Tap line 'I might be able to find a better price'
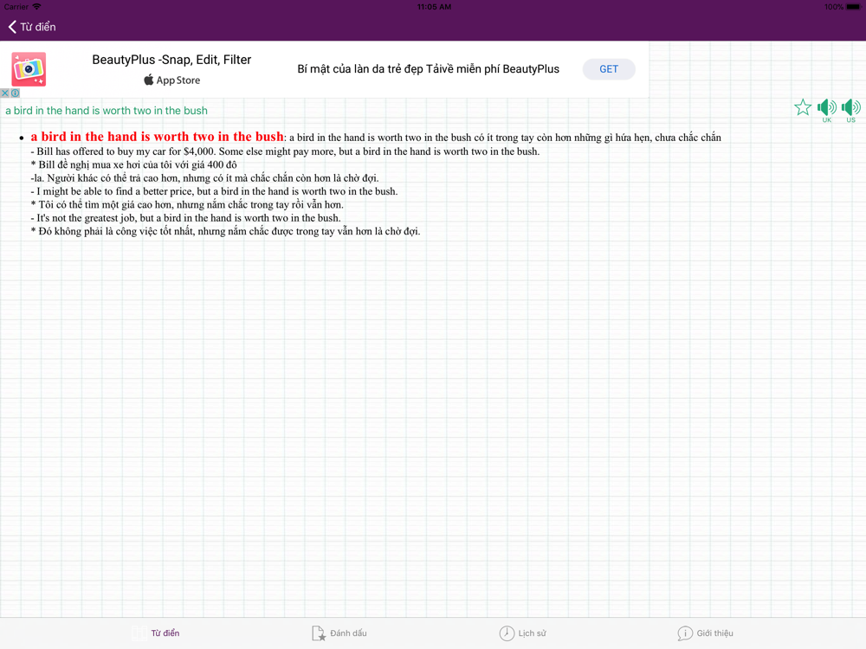 214,191
